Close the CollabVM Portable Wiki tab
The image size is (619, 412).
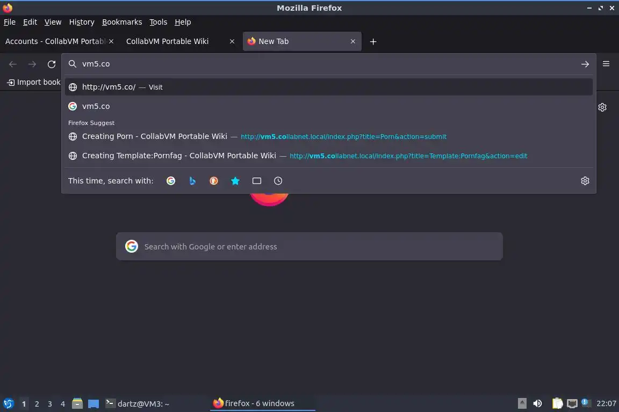(x=232, y=41)
